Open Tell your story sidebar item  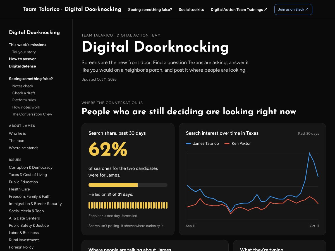click(x=24, y=52)
